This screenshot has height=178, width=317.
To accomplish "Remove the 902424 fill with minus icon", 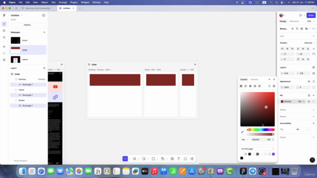I will (x=314, y=101).
